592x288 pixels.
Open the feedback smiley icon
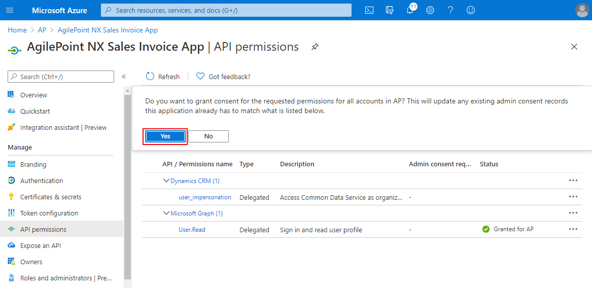pyautogui.click(x=470, y=10)
